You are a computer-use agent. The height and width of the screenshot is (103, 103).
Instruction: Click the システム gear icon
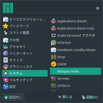click(6, 73)
